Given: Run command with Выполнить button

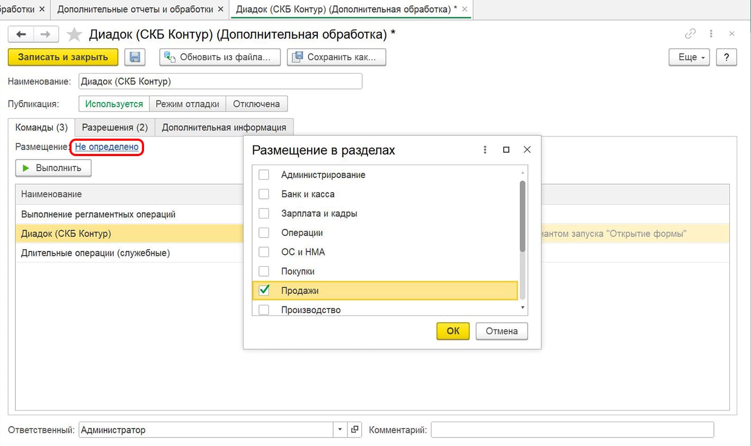Looking at the screenshot, I should [53, 168].
